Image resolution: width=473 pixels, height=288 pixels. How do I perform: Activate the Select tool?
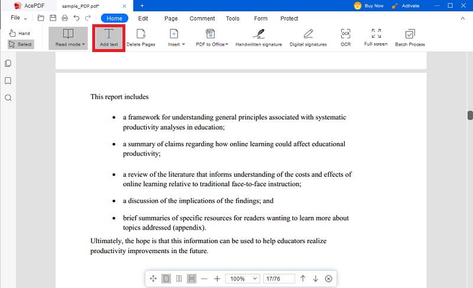point(21,44)
